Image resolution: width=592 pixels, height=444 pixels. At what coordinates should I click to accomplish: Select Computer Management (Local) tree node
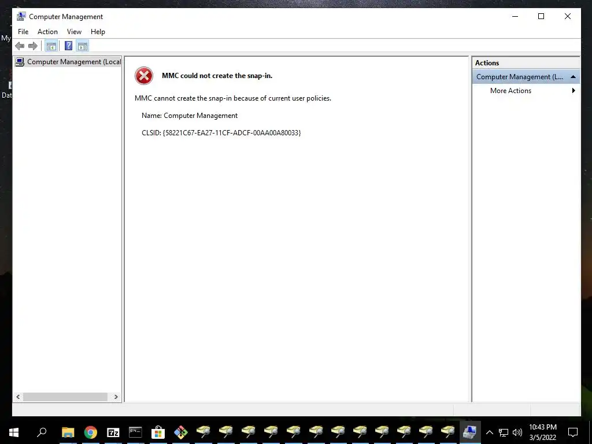tap(68, 61)
